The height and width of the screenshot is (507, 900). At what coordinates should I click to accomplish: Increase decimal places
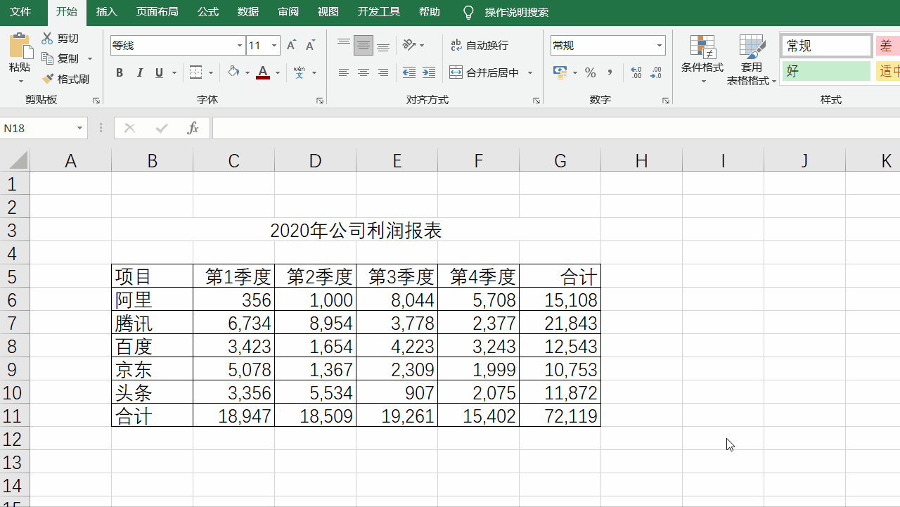click(636, 72)
